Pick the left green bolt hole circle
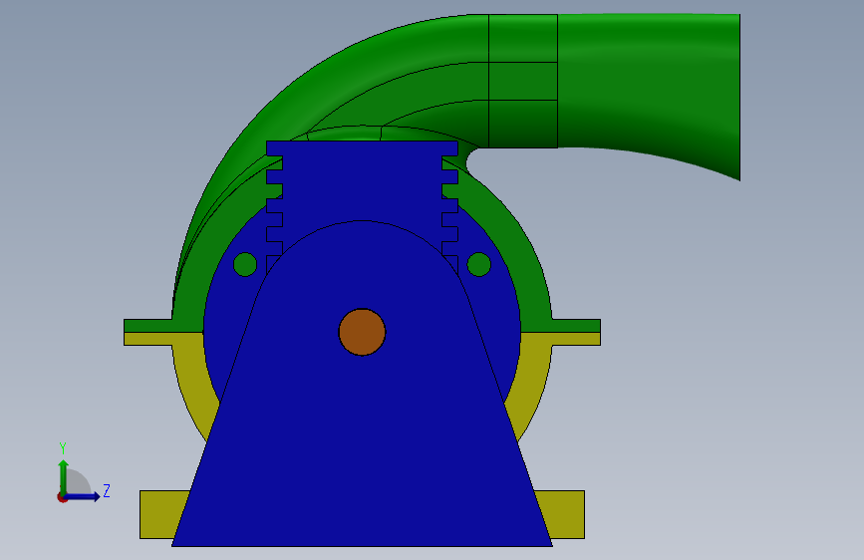 (245, 265)
